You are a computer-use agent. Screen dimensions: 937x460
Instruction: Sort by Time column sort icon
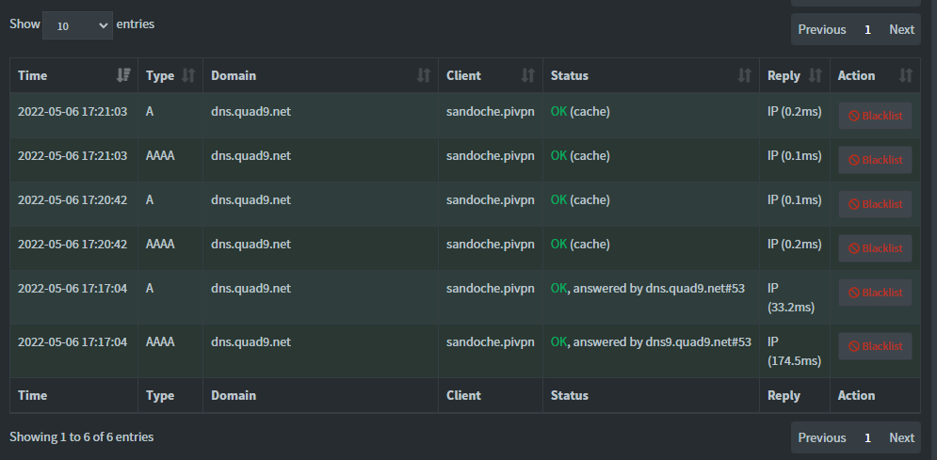tap(123, 75)
